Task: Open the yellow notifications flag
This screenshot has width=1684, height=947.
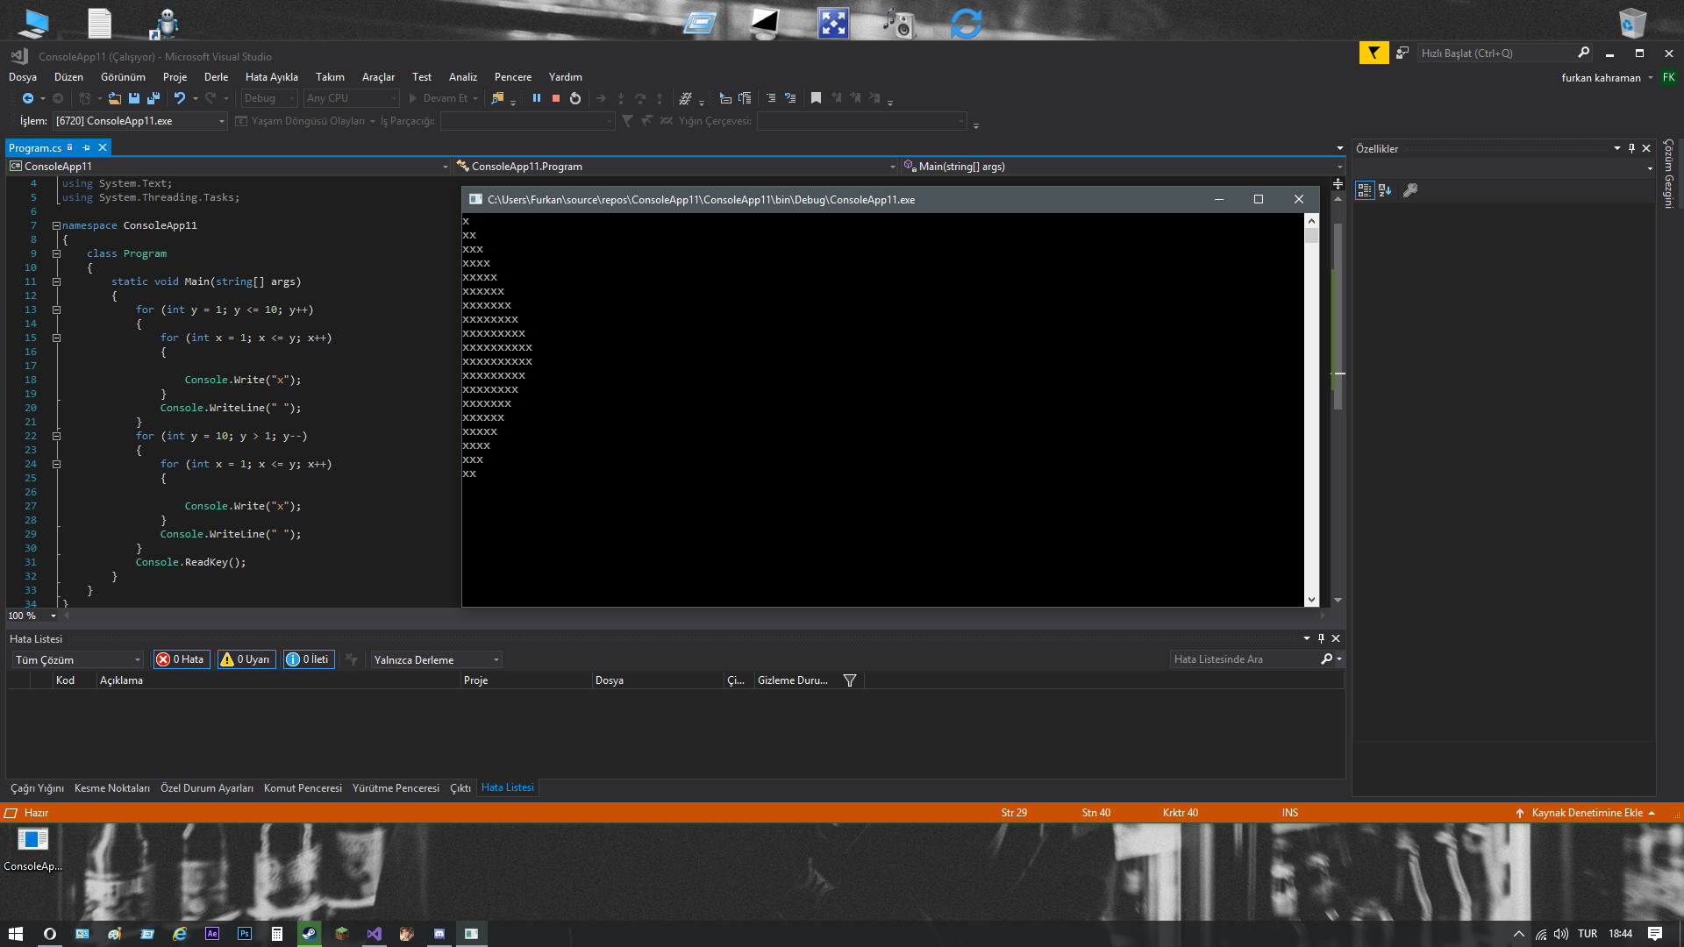Action: (x=1374, y=53)
